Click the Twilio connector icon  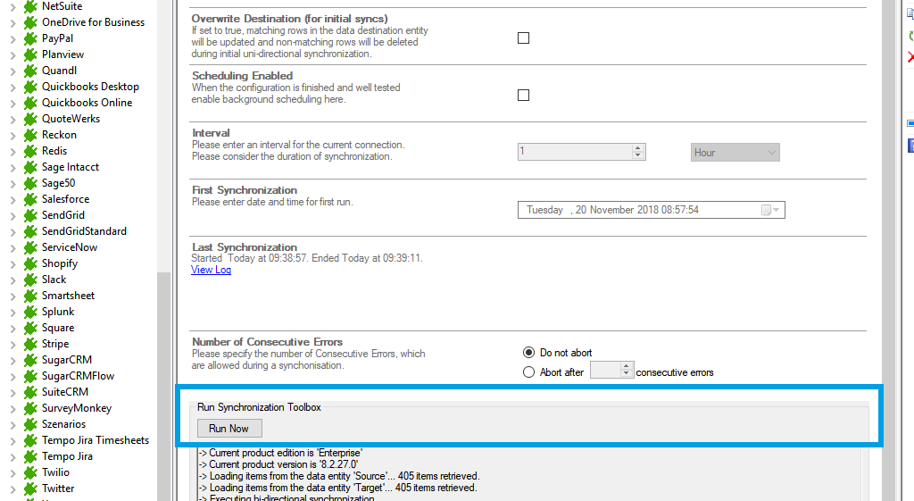pyautogui.click(x=30, y=472)
